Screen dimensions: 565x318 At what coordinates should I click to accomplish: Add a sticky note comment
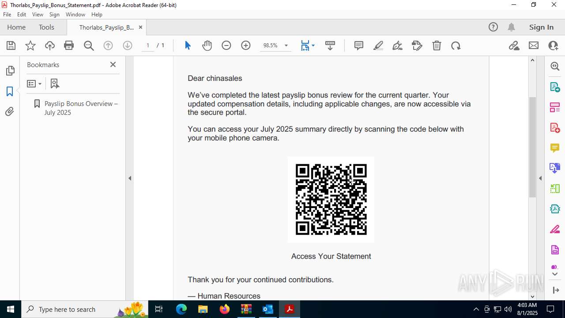[x=359, y=45]
